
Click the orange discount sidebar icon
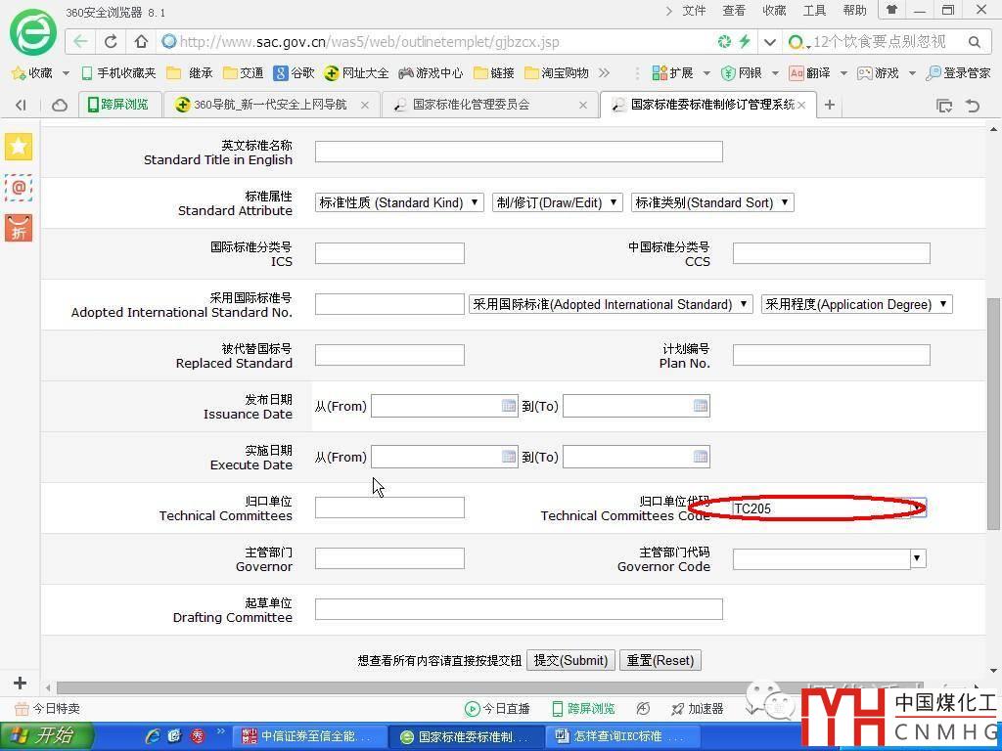click(x=19, y=228)
